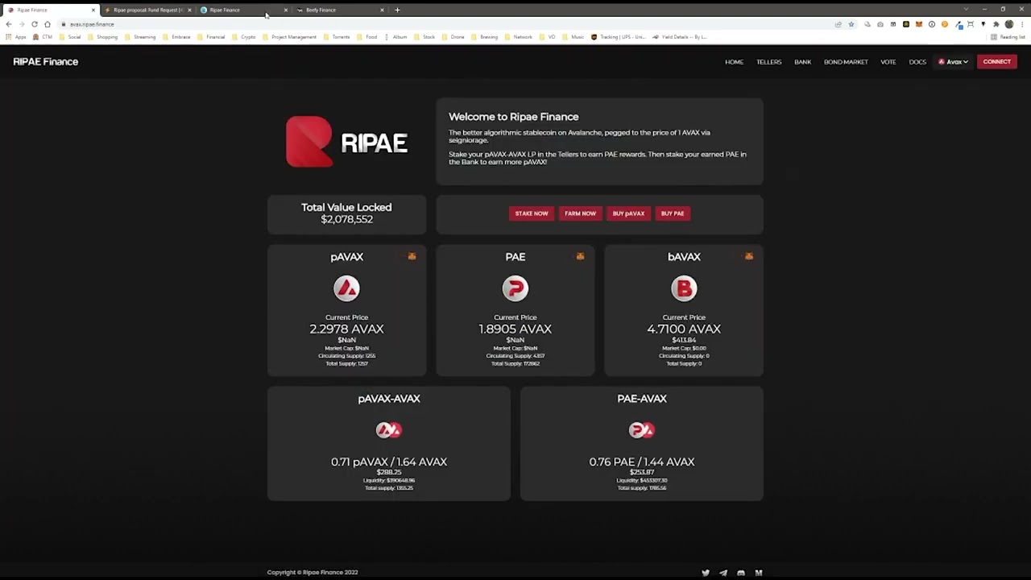1031x580 pixels.
Task: Open the Discord link in footer
Action: click(741, 573)
